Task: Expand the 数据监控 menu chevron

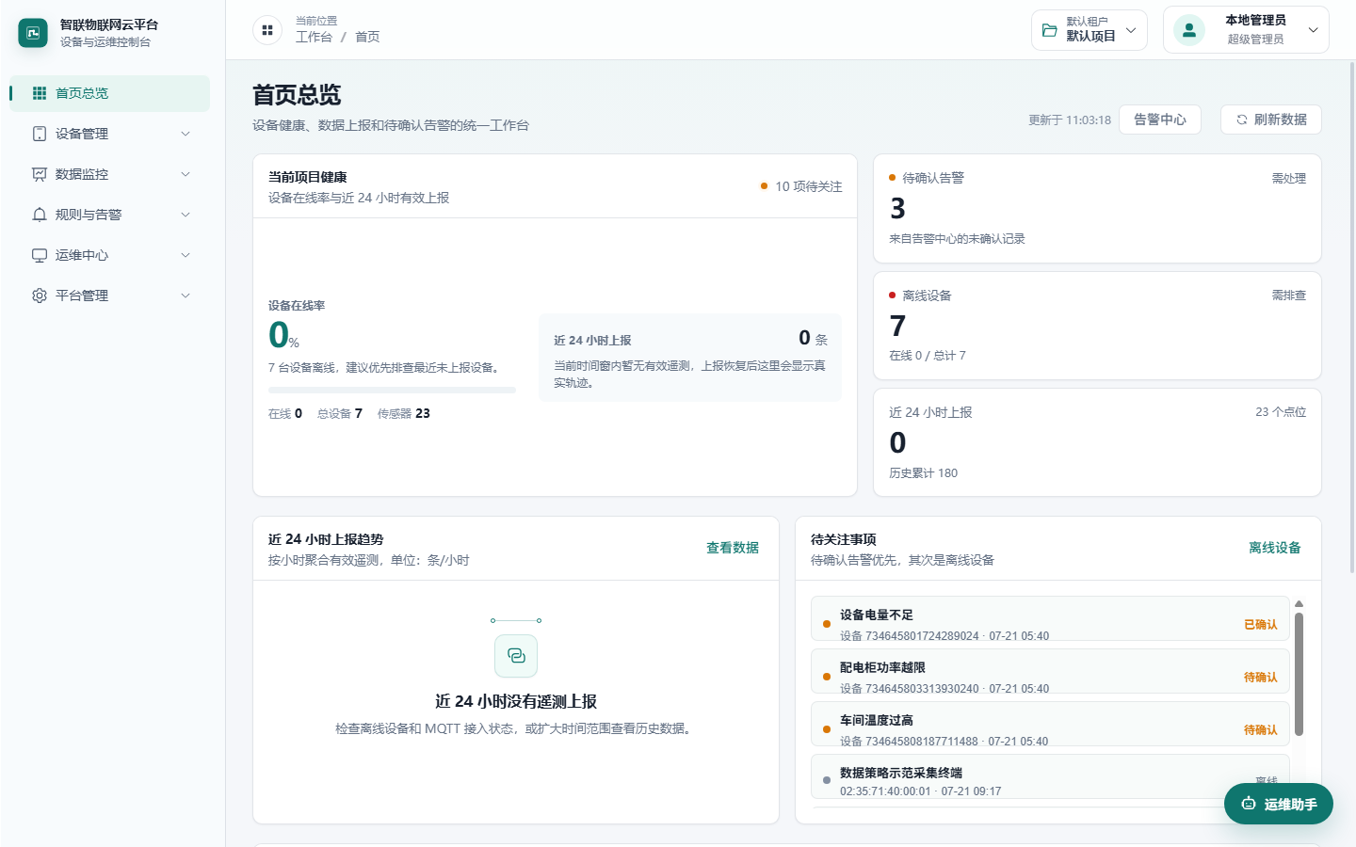Action: tap(186, 174)
